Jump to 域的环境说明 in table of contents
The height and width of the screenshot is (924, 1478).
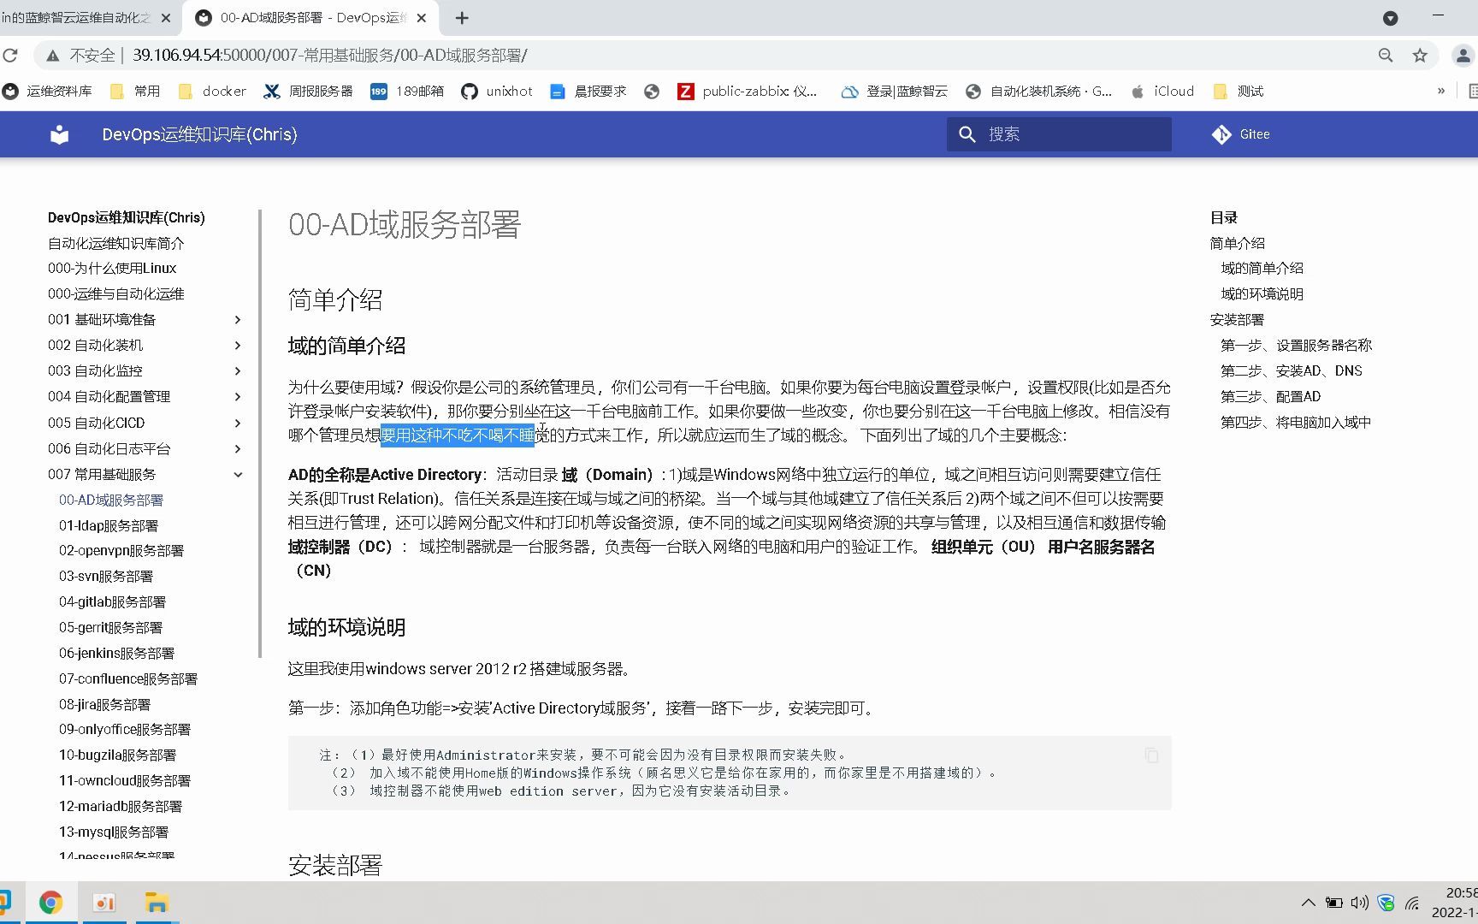[1262, 294]
